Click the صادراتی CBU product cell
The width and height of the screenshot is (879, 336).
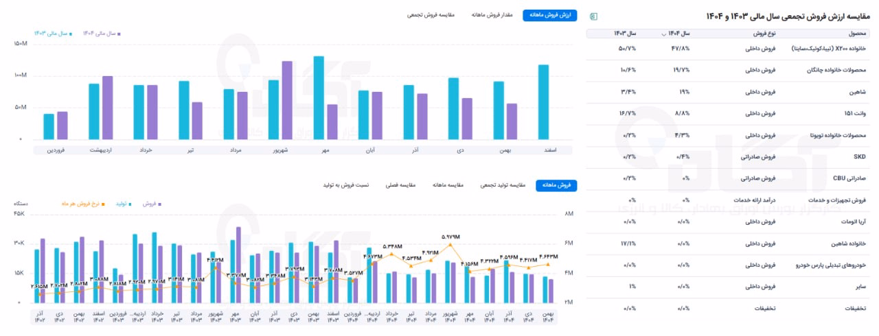(x=851, y=178)
